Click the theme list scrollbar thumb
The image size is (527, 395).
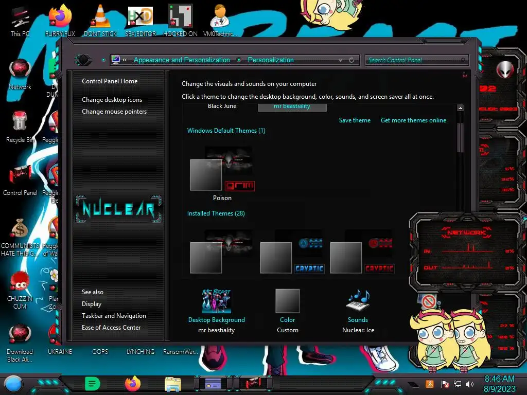point(460,138)
